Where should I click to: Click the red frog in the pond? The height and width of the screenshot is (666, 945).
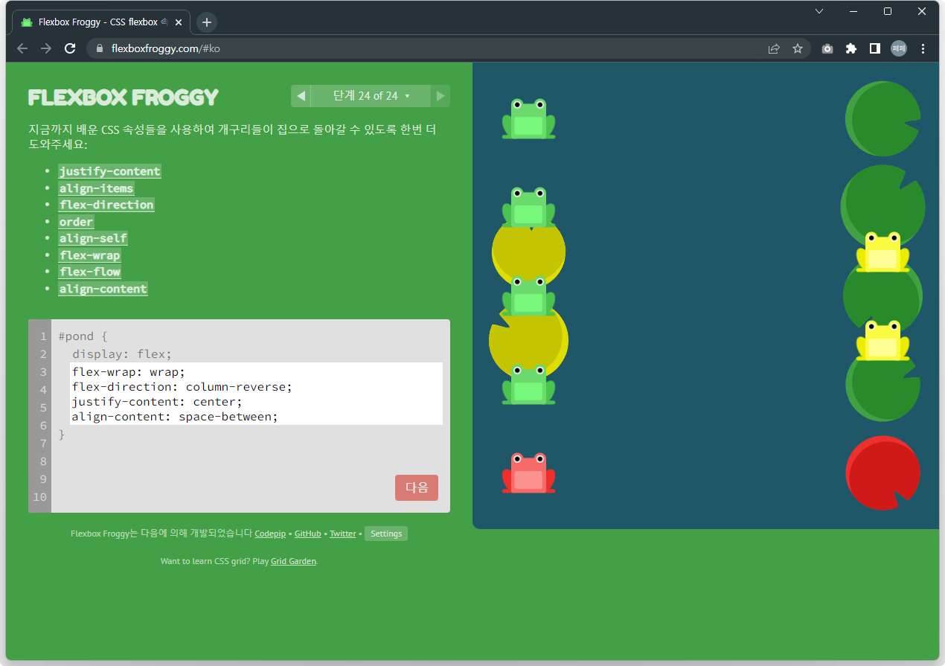point(528,473)
